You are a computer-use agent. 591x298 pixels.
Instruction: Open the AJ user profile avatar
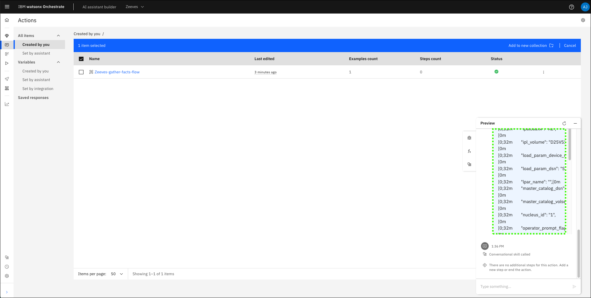[x=585, y=7]
